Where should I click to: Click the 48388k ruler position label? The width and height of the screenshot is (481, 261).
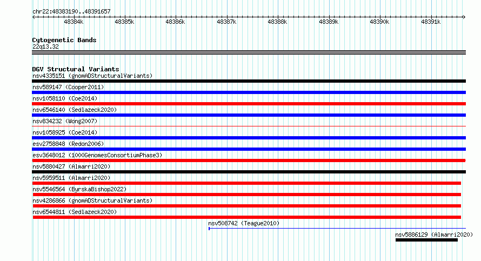tap(278, 22)
